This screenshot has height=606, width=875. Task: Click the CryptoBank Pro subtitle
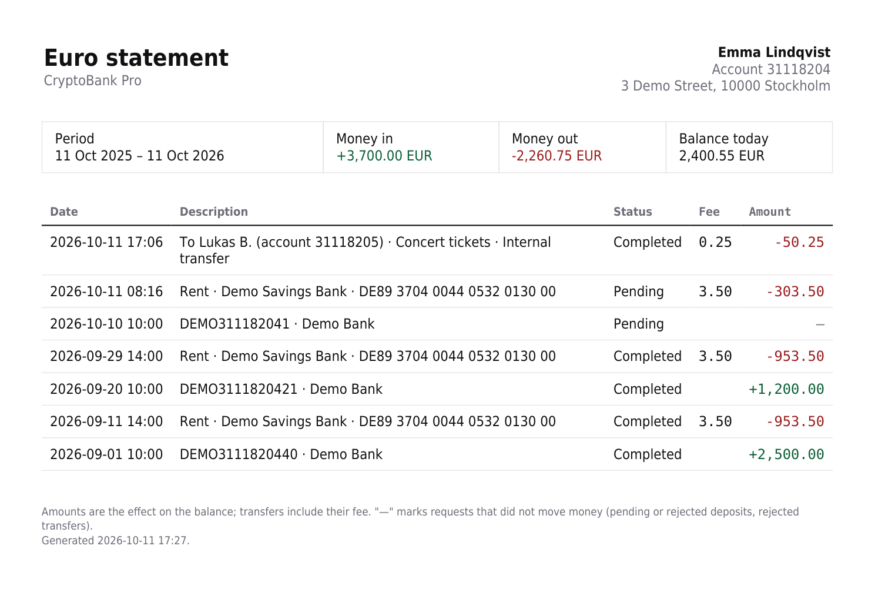click(x=93, y=81)
